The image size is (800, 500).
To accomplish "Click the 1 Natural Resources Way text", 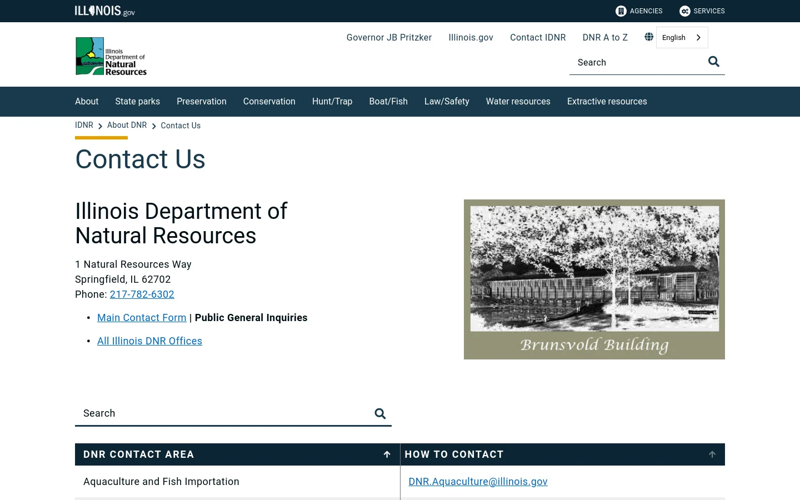I will pos(133,264).
